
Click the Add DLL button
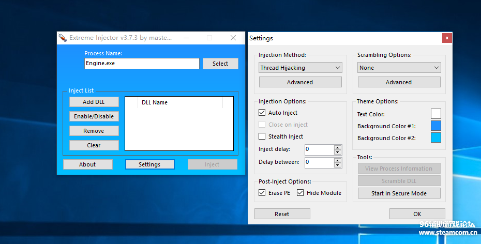point(94,102)
